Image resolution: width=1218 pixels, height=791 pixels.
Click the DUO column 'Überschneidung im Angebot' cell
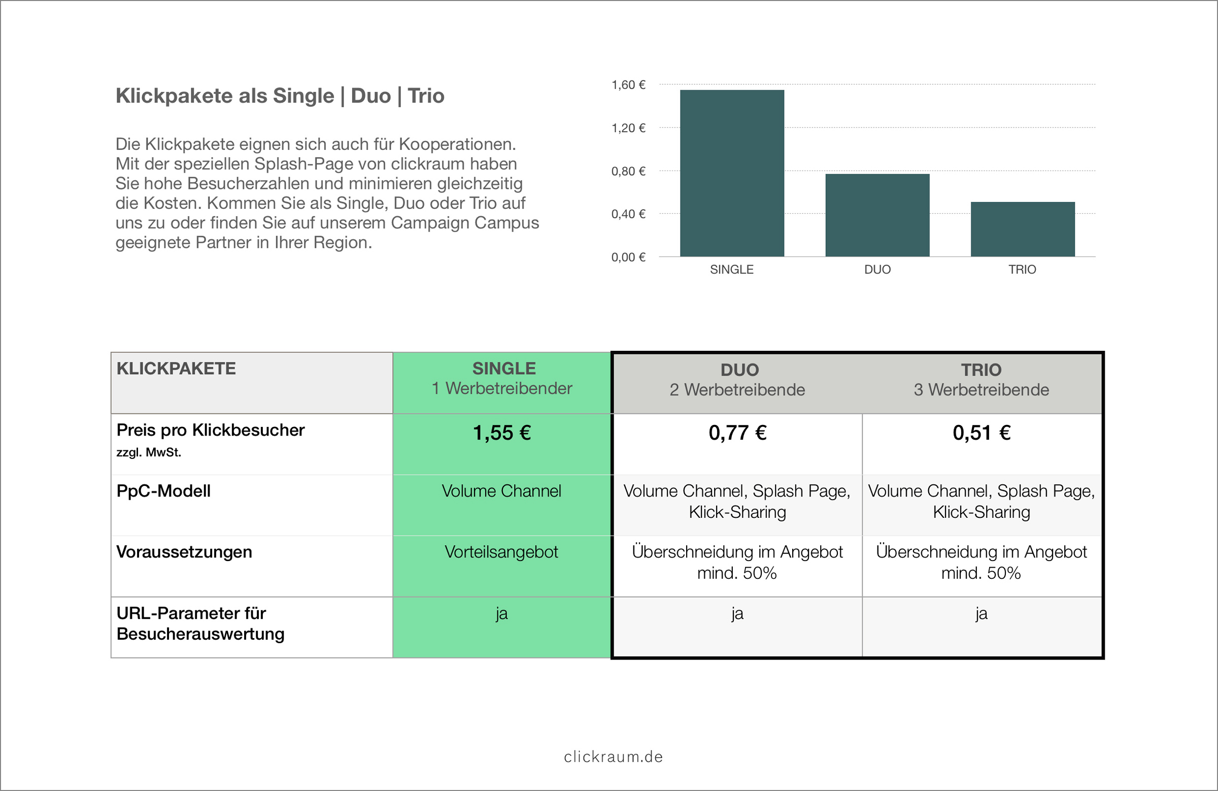(737, 566)
